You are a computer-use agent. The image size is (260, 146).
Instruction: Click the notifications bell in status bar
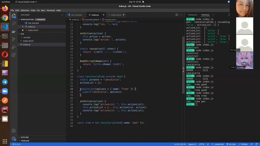256,144
